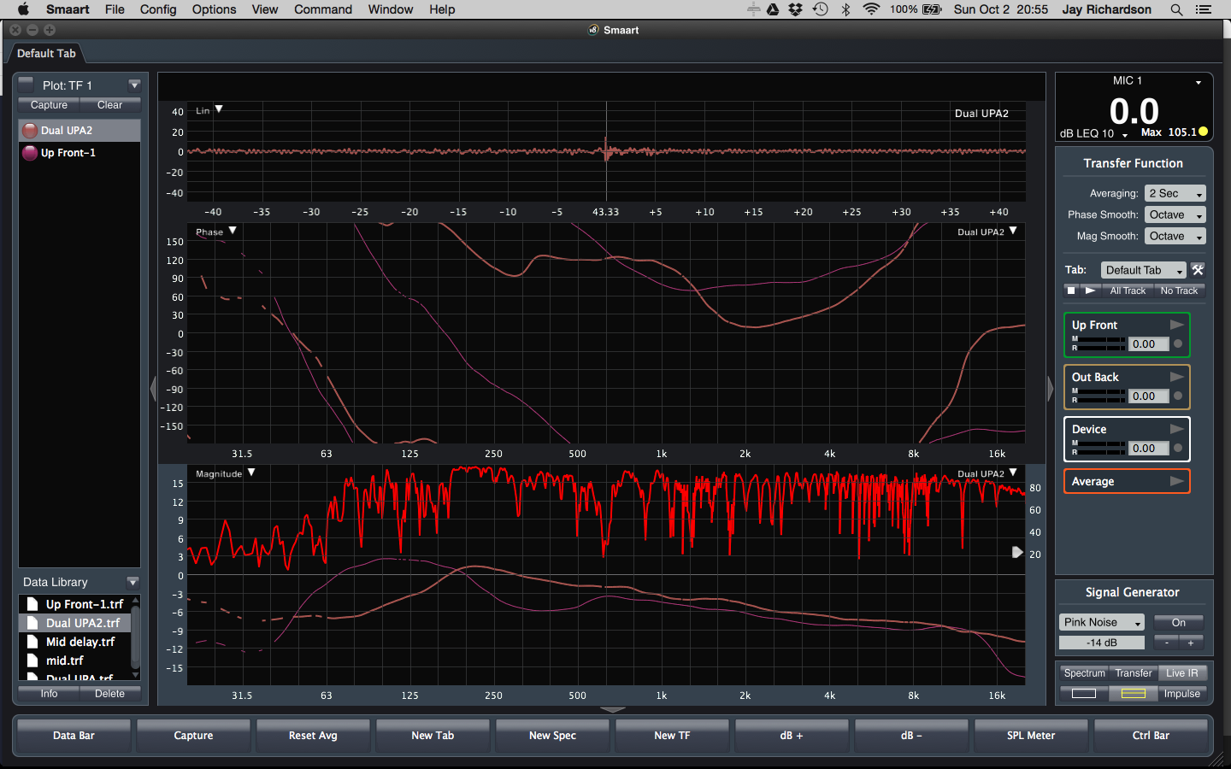Start the Average measurement play arrow
This screenshot has height=769, width=1231.
[x=1176, y=481]
